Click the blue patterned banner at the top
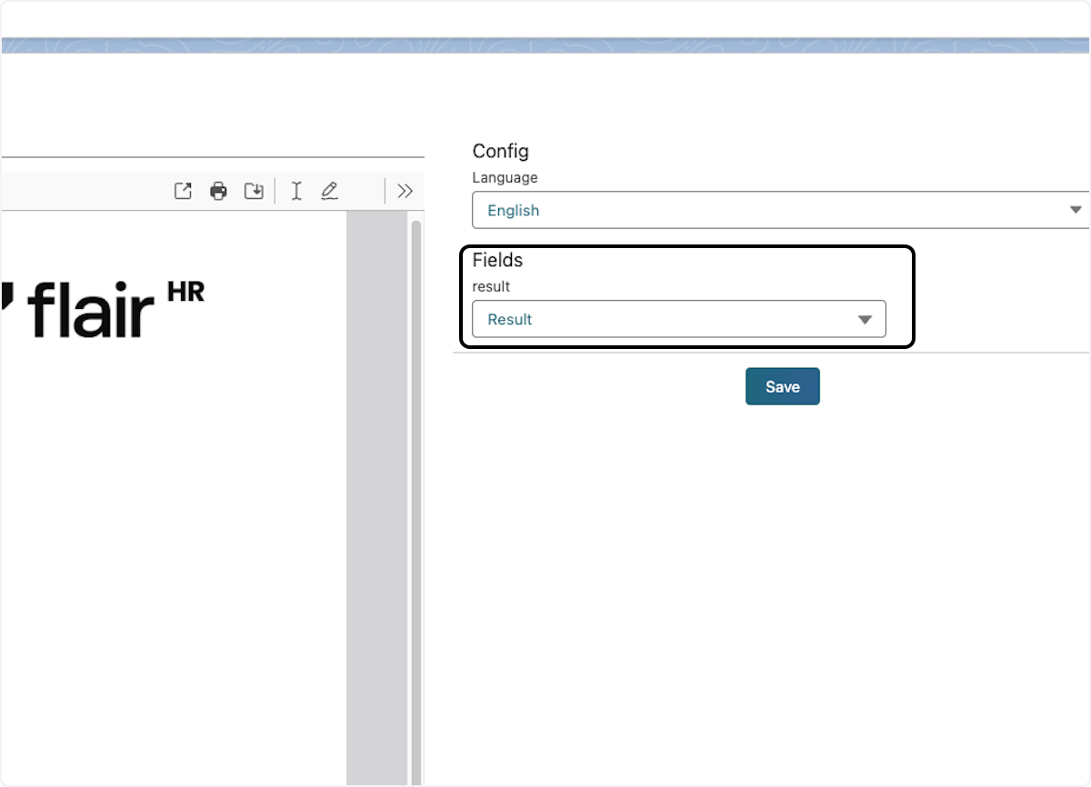This screenshot has width=1091, height=787. (x=545, y=45)
